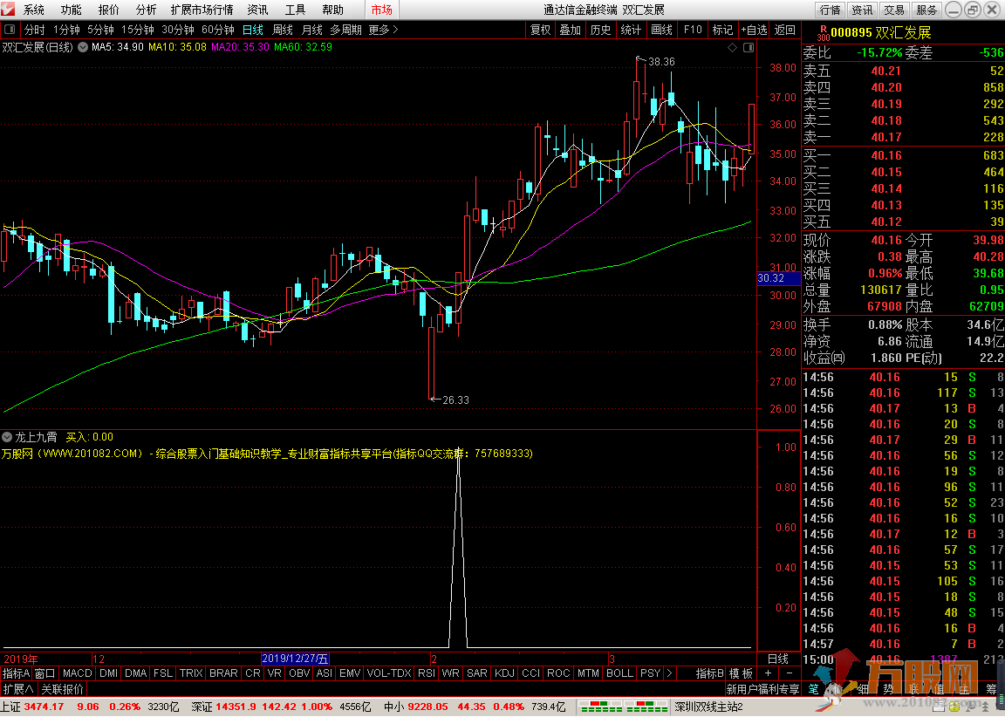Open the 指标B tab

709,673
